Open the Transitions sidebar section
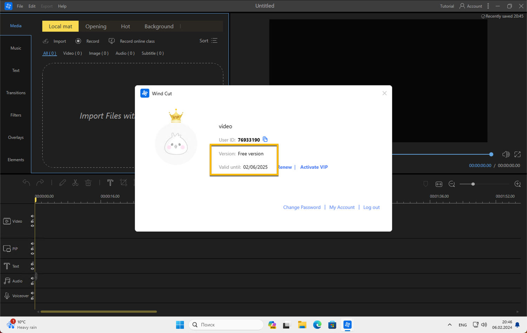 pyautogui.click(x=16, y=93)
